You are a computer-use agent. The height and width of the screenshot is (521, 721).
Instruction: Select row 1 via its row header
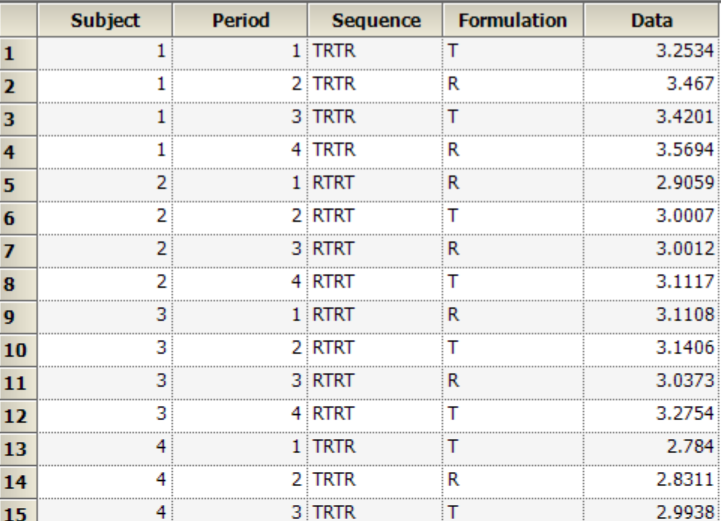click(x=18, y=54)
